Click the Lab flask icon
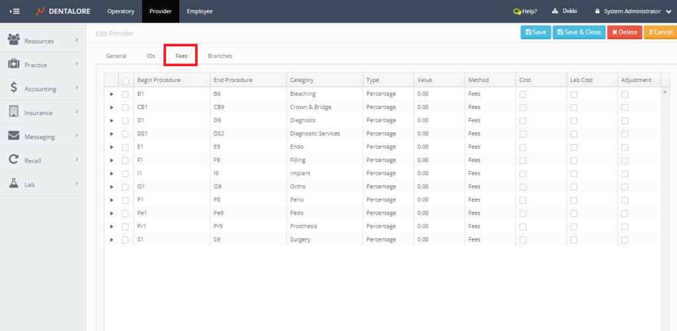The height and width of the screenshot is (331, 677). tap(13, 184)
